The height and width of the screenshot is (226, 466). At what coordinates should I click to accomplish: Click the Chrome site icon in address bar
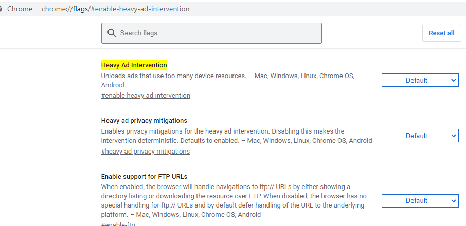pos(2,9)
